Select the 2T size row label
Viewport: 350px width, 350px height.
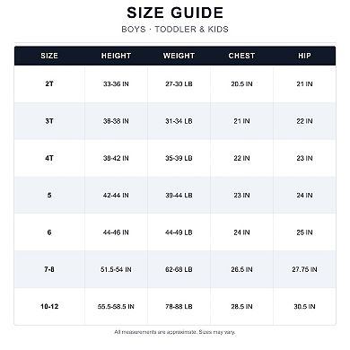coord(49,83)
